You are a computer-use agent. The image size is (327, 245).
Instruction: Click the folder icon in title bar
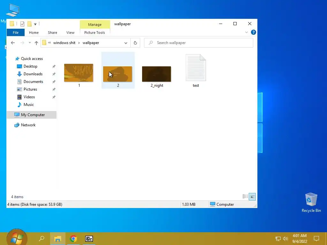[12, 24]
